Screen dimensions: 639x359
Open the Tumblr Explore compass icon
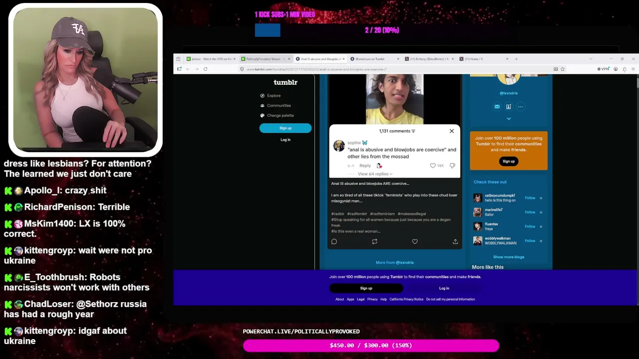tap(262, 96)
